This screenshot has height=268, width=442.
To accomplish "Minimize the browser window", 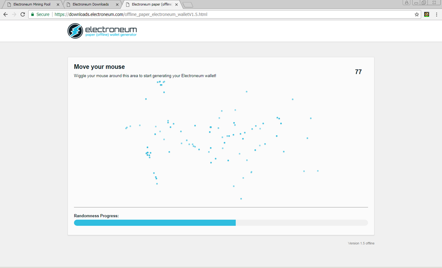I will pyautogui.click(x=416, y=3).
